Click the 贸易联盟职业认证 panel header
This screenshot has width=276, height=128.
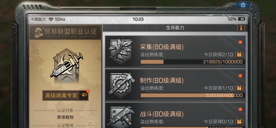coord(65,32)
